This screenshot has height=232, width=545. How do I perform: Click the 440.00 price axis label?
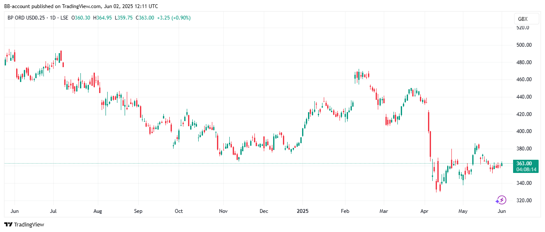click(x=524, y=97)
